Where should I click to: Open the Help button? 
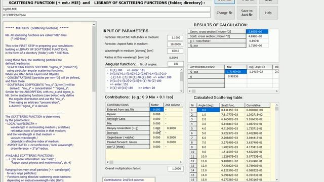coord(268,13)
